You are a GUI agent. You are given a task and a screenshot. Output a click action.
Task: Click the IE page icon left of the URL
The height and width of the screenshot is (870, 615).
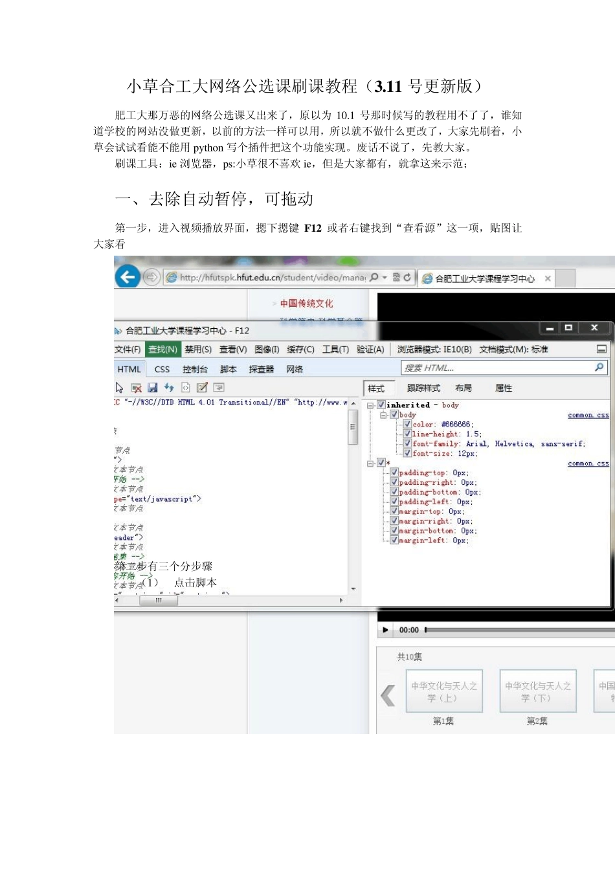point(172,278)
